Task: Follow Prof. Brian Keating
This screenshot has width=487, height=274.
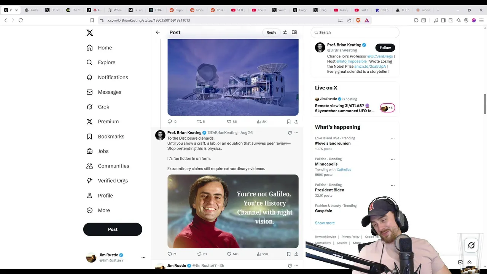Action: point(385,48)
